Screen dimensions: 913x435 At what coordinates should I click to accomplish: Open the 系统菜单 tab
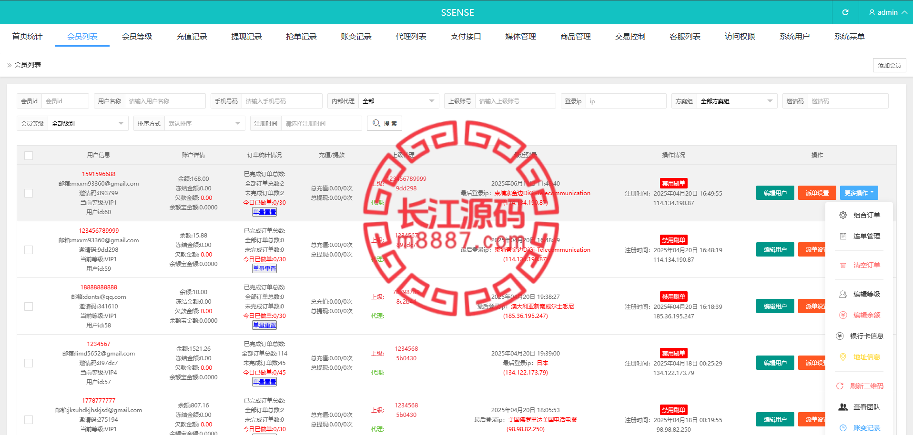coord(849,36)
